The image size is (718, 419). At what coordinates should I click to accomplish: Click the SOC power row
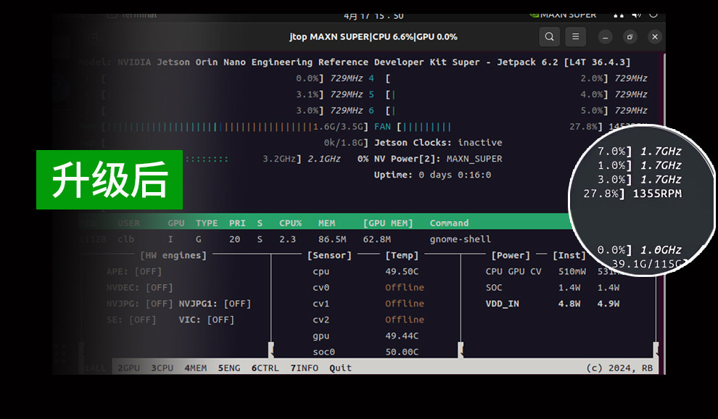click(553, 288)
